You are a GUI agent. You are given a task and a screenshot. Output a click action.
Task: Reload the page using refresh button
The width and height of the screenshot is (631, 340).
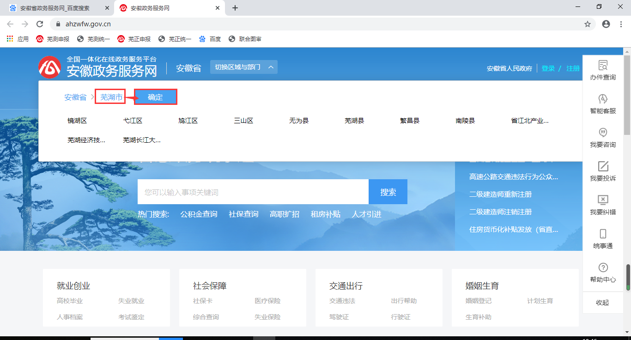click(x=40, y=24)
